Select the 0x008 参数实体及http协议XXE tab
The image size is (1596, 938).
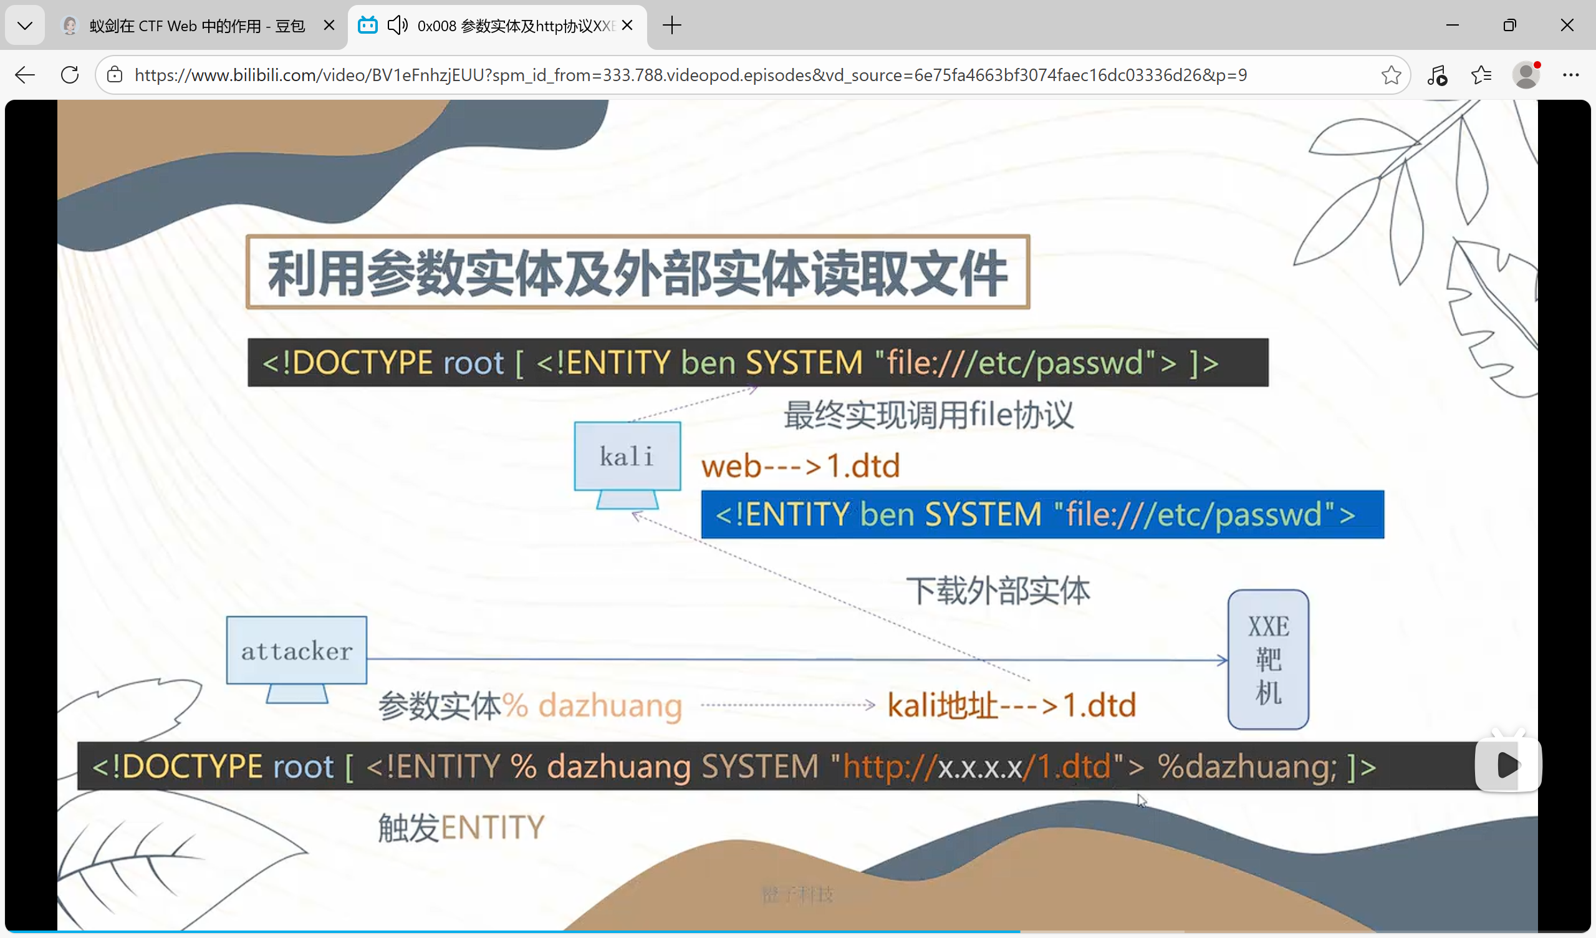[x=514, y=26]
